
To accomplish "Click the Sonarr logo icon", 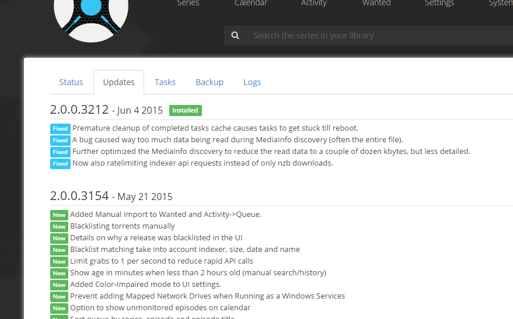I will tap(90, 15).
